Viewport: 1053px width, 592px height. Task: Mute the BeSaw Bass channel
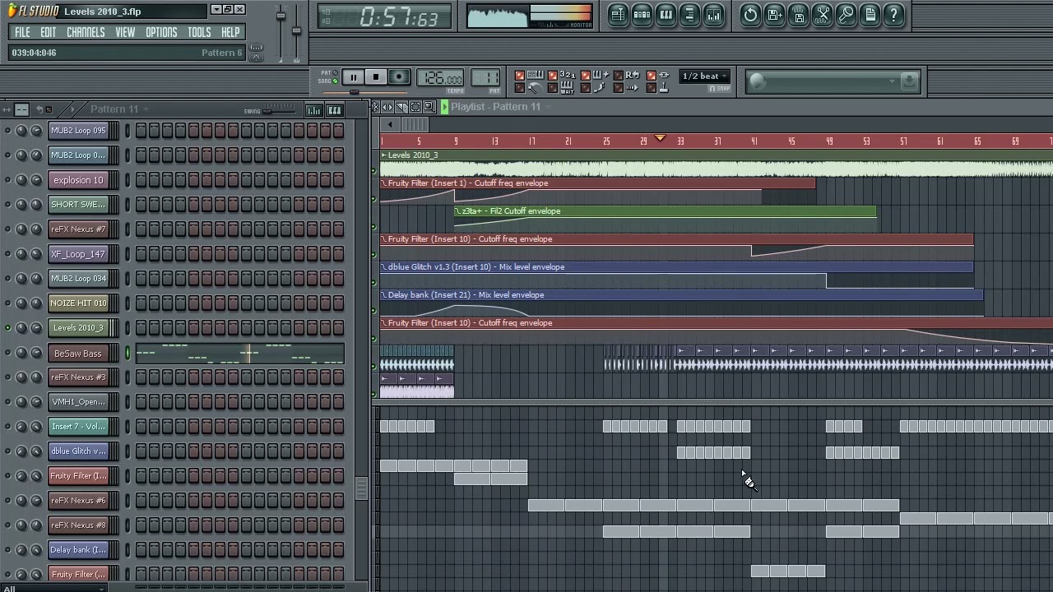point(8,353)
